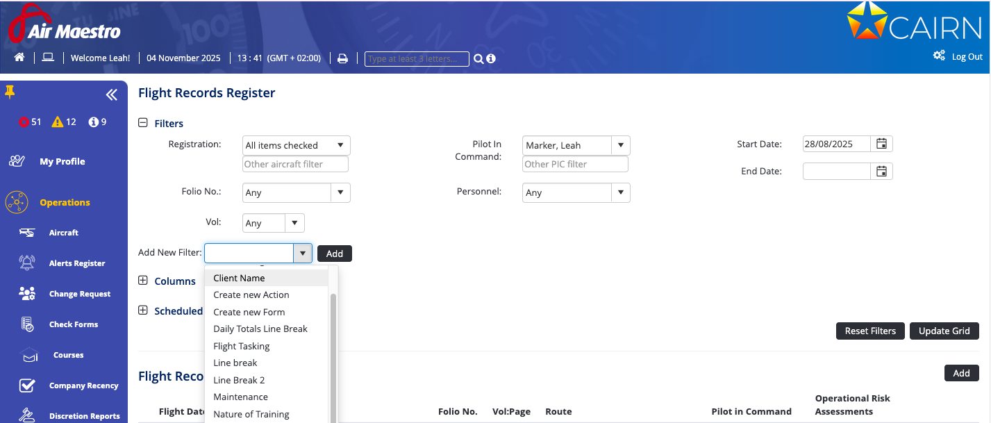Open Start Date calendar picker

click(x=881, y=144)
